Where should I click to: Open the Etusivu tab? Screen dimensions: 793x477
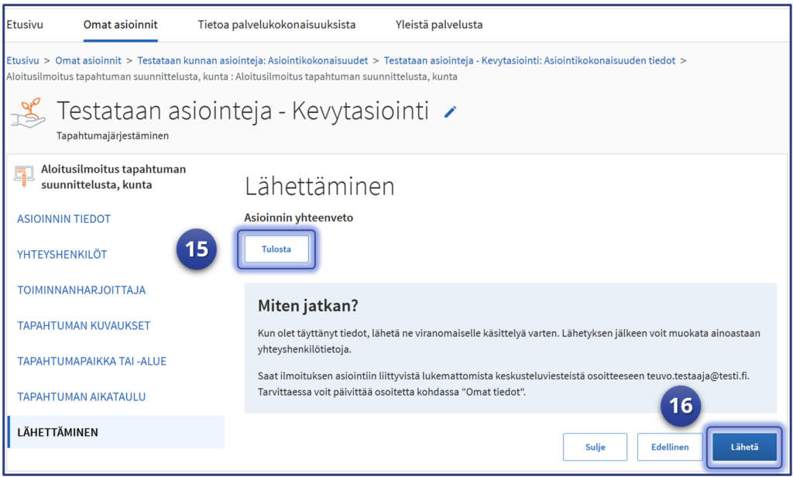[x=25, y=25]
